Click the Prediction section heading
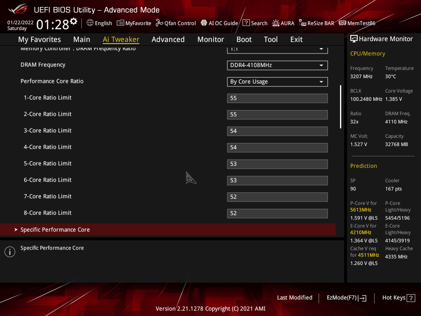This screenshot has width=421, height=316. click(x=363, y=166)
